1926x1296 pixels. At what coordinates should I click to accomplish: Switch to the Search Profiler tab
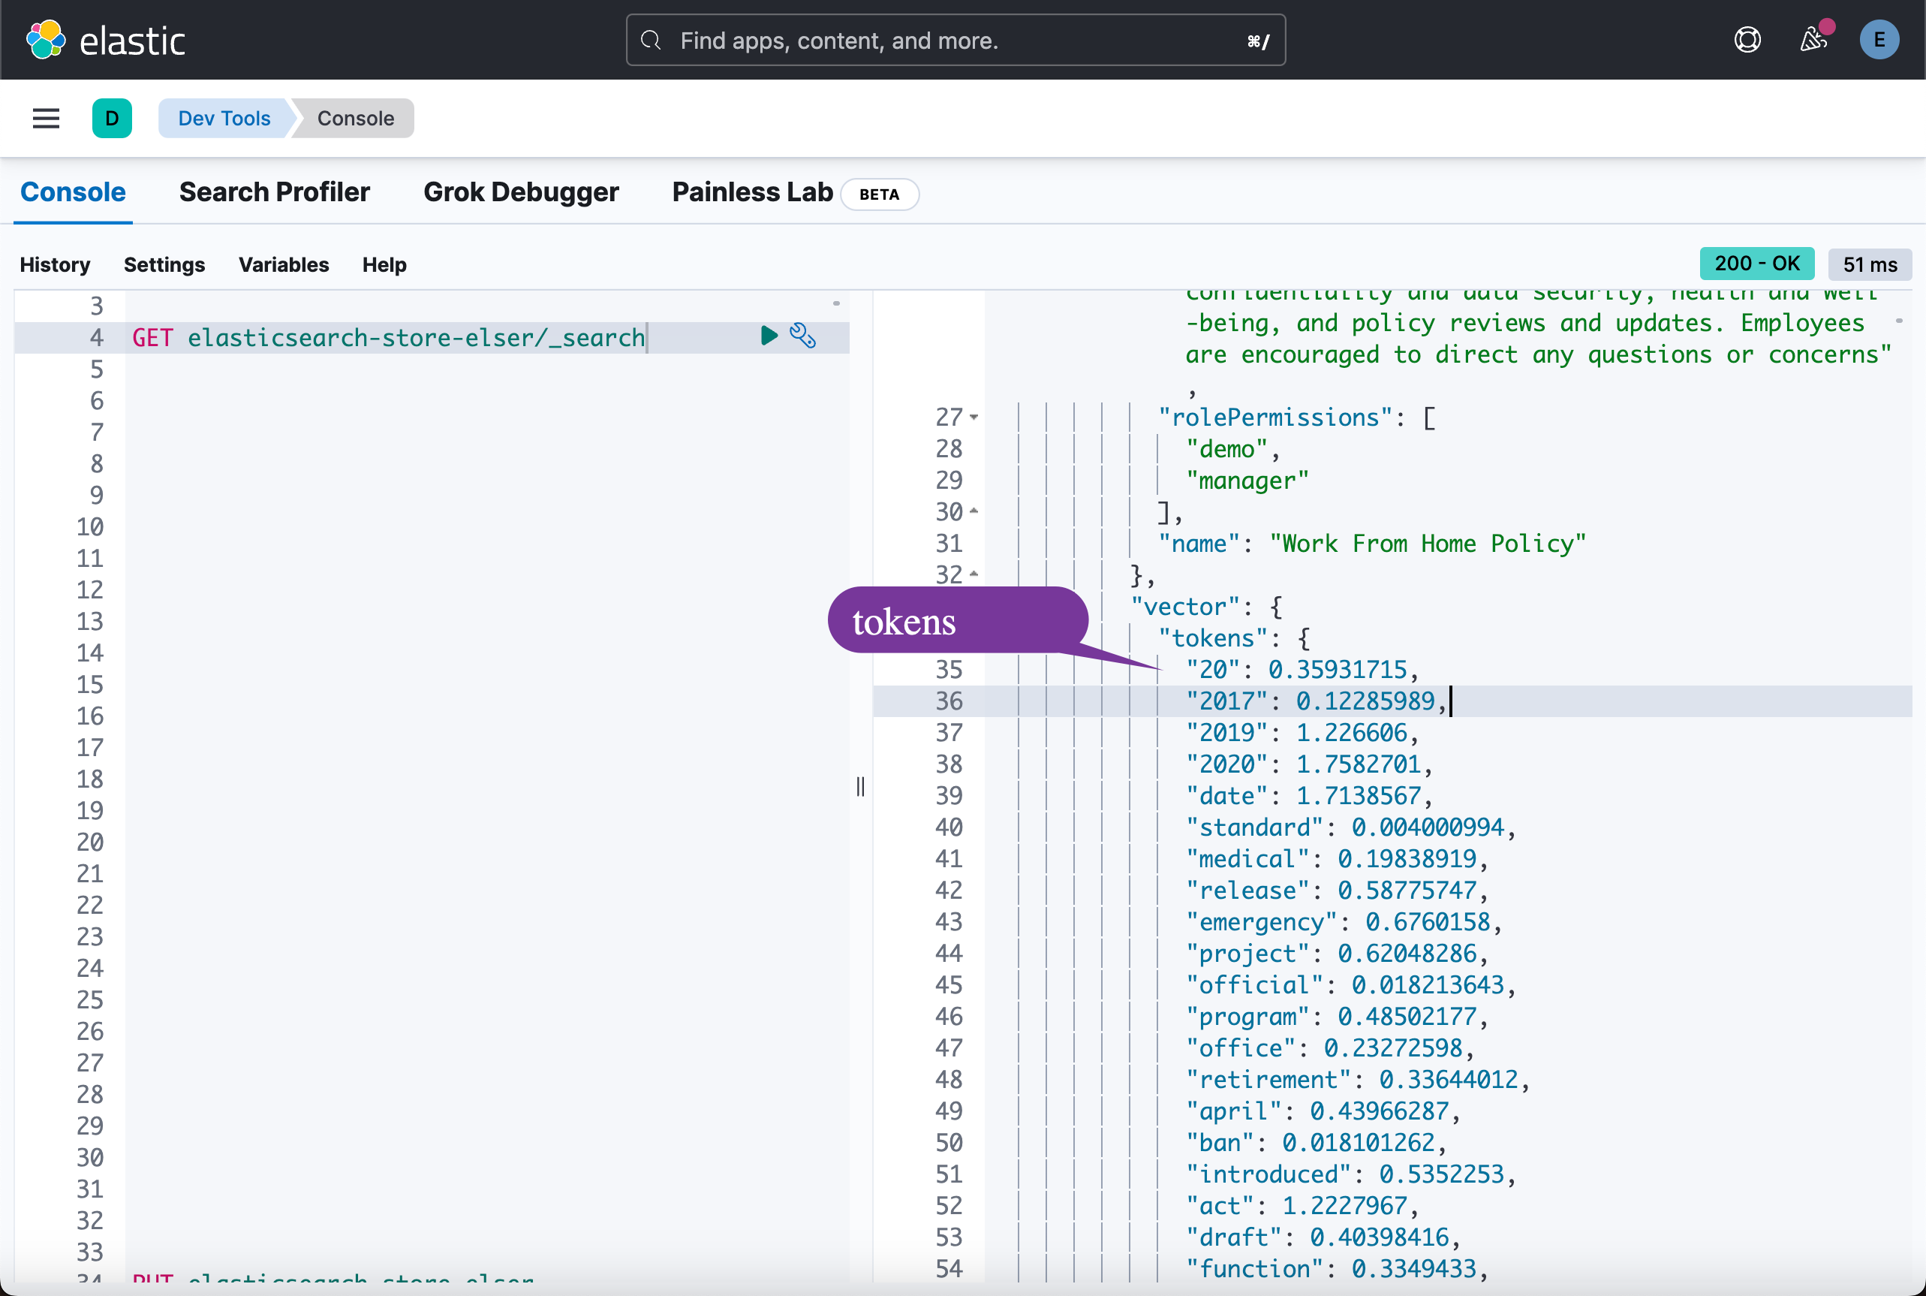pyautogui.click(x=273, y=191)
